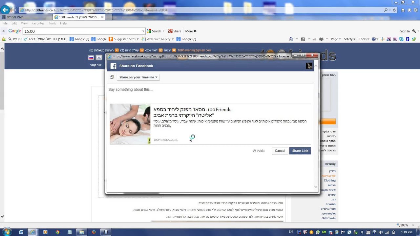Open the Edit menu

(14, 23)
